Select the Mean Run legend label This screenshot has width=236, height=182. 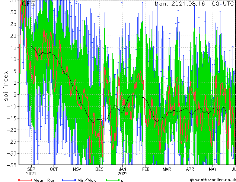tap(44, 180)
